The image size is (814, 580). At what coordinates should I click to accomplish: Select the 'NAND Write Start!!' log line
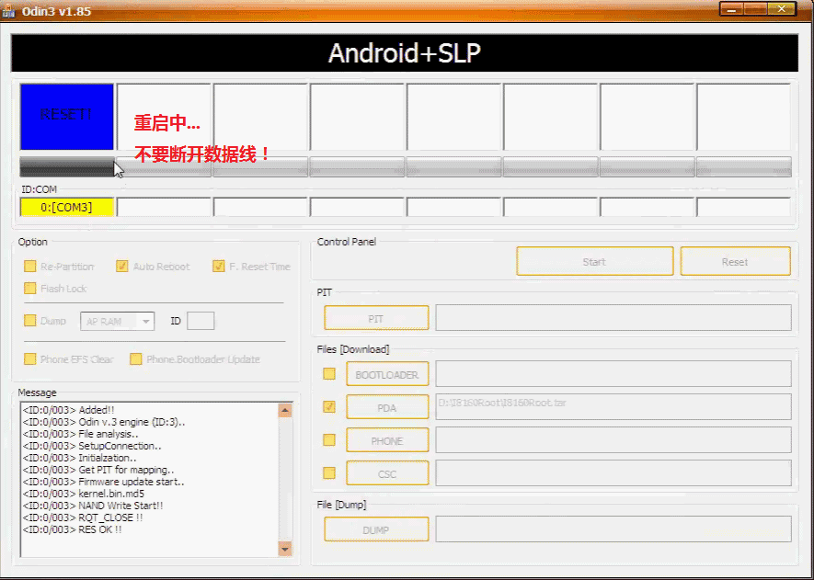pos(93,506)
